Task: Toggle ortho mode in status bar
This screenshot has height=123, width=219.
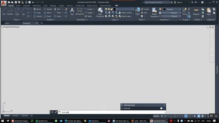Action: (171, 116)
